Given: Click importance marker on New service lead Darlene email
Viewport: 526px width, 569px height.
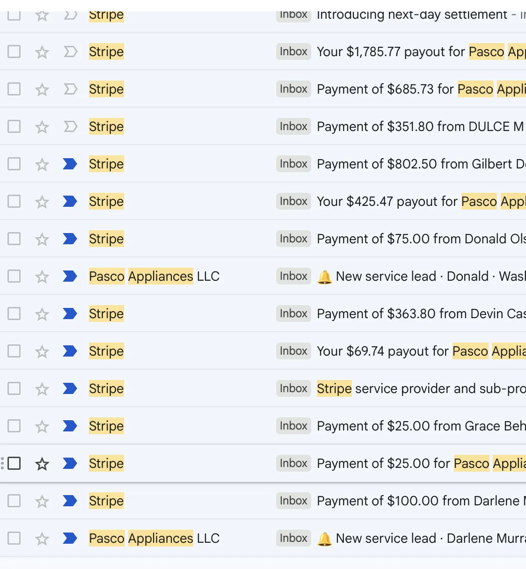Looking at the screenshot, I should click(70, 538).
